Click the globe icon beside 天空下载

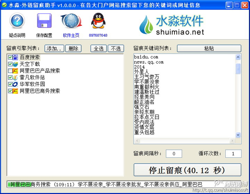pyautogui.click(x=15, y=64)
